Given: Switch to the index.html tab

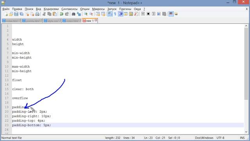Looking at the screenshot, I should coord(12,21).
